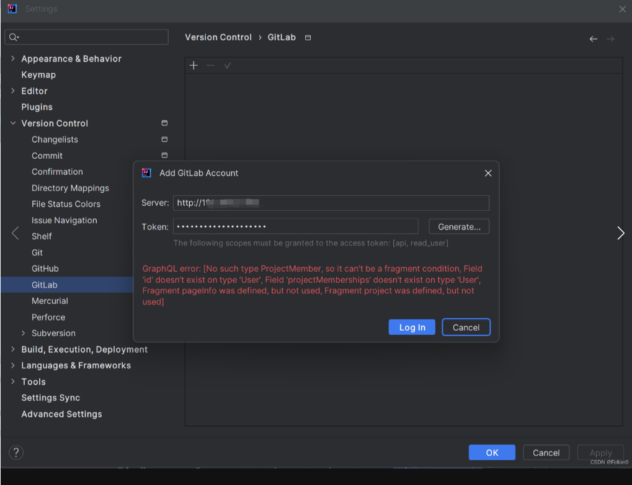Screen dimensions: 632x485
Task: Click the IntelliJ logo in Settings title bar
Action: pyautogui.click(x=12, y=9)
